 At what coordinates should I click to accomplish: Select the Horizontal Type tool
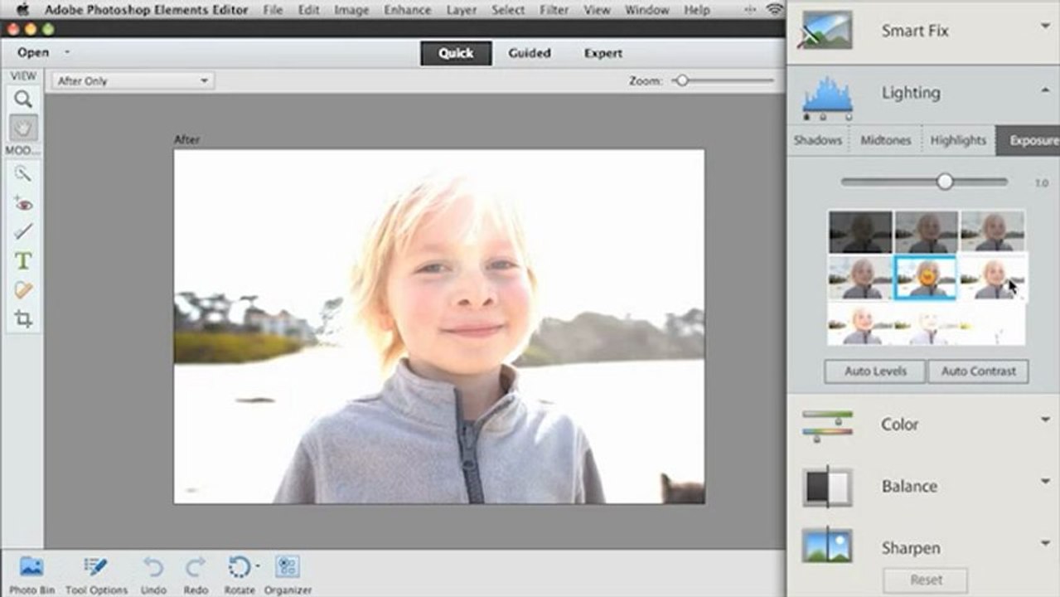(x=23, y=260)
